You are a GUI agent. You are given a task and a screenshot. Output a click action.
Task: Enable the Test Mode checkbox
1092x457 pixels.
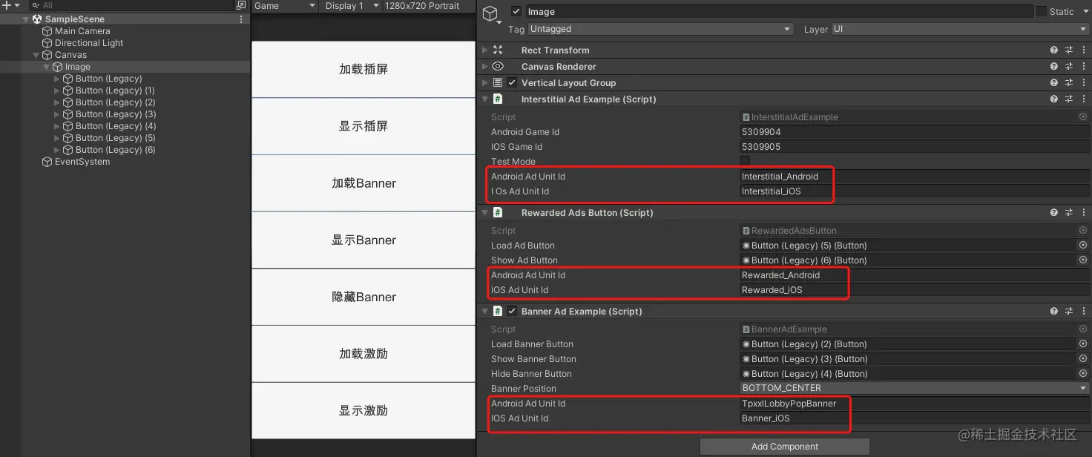[743, 161]
